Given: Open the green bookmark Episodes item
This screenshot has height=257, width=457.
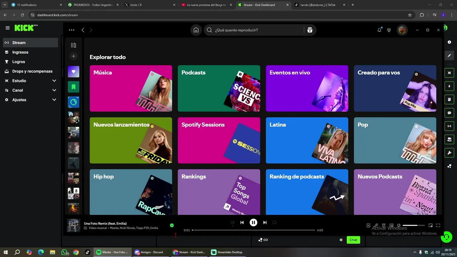Looking at the screenshot, I should pyautogui.click(x=74, y=87).
